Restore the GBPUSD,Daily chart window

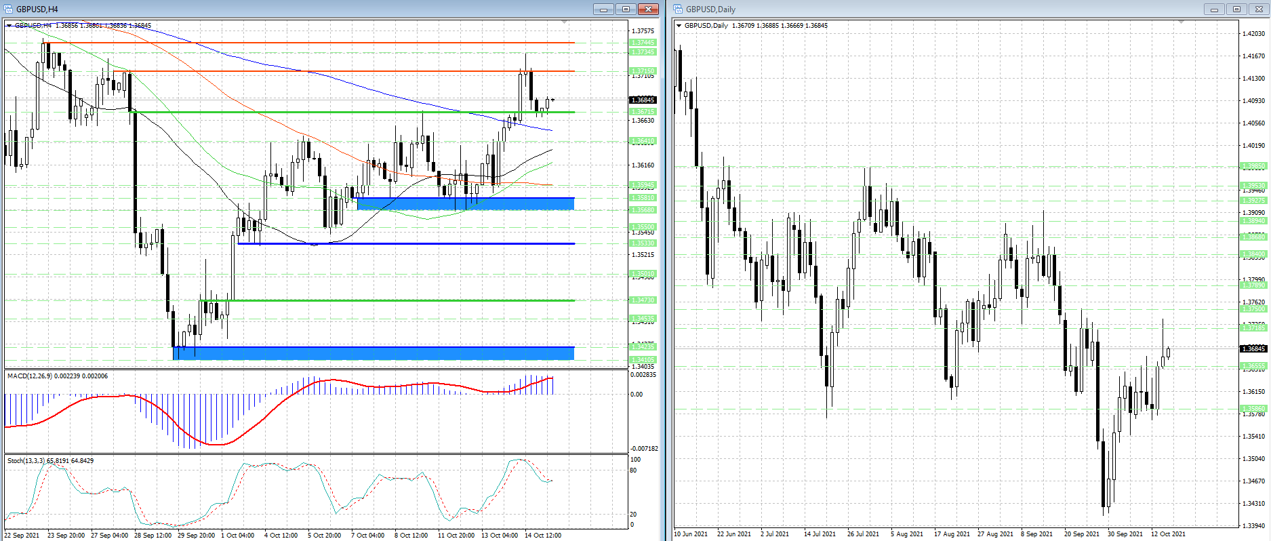(1236, 9)
